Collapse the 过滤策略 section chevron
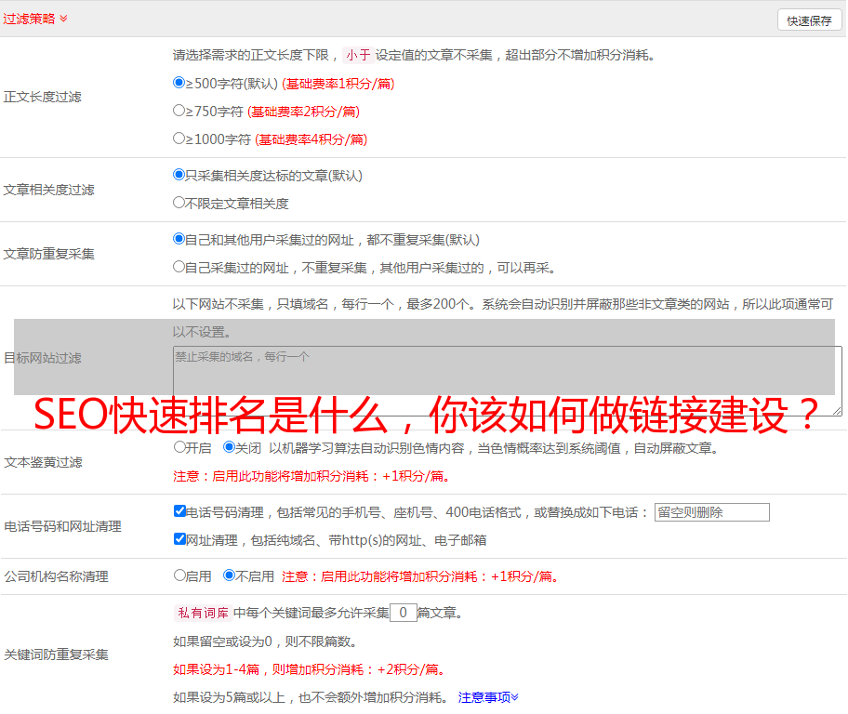Viewport: 848px width, 714px height. [63, 19]
